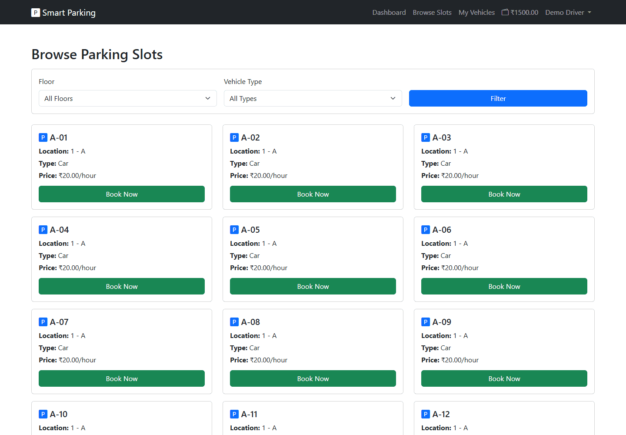
Task: Click the A-11 slot title
Action: (x=249, y=414)
